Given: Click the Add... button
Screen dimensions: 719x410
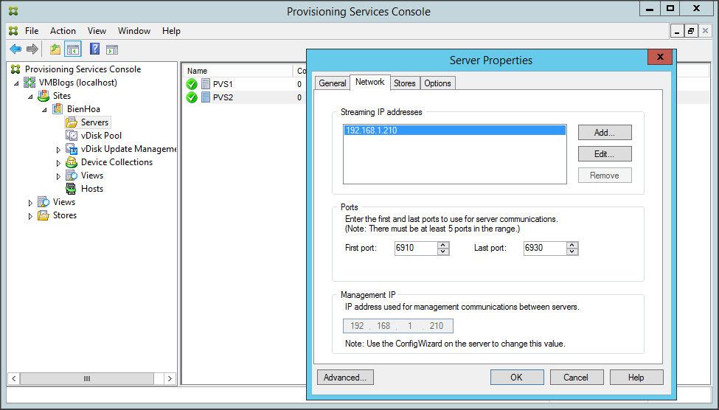Looking at the screenshot, I should 604,133.
